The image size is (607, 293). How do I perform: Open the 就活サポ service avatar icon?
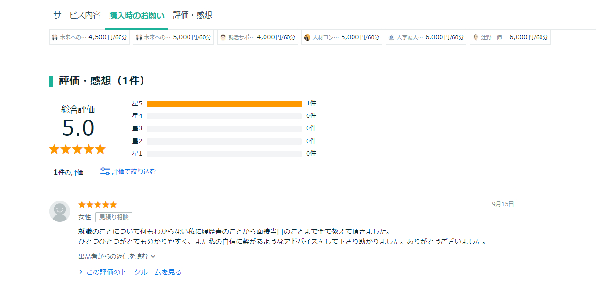(x=223, y=37)
